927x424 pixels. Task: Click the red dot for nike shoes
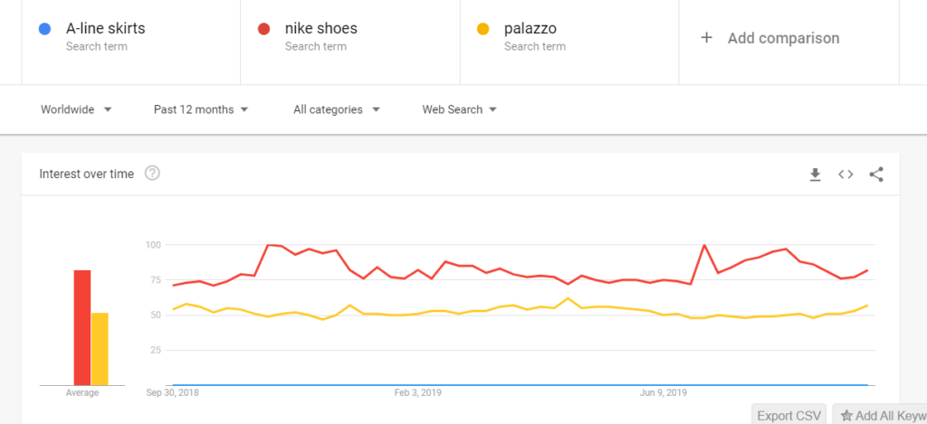click(x=263, y=29)
